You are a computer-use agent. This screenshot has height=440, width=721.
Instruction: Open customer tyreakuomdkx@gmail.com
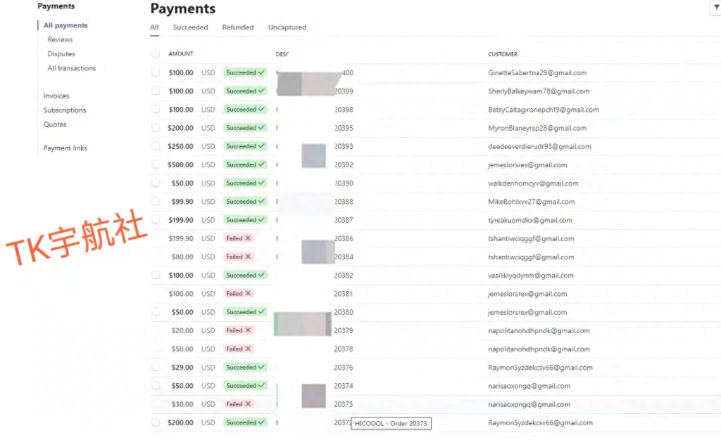(x=529, y=220)
